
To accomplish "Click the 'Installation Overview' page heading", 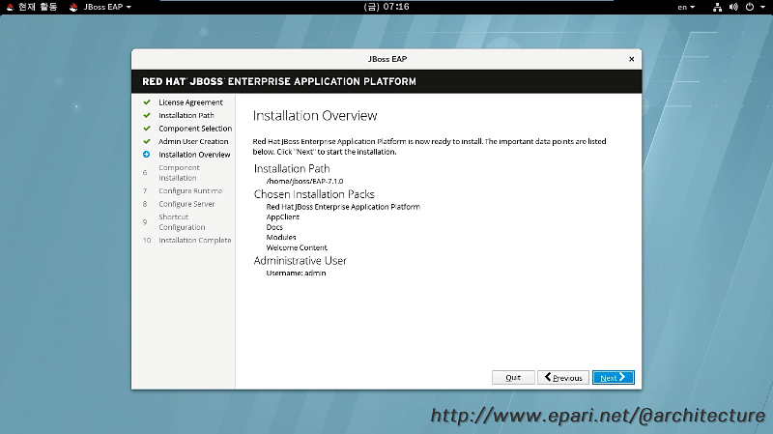I will [x=315, y=116].
